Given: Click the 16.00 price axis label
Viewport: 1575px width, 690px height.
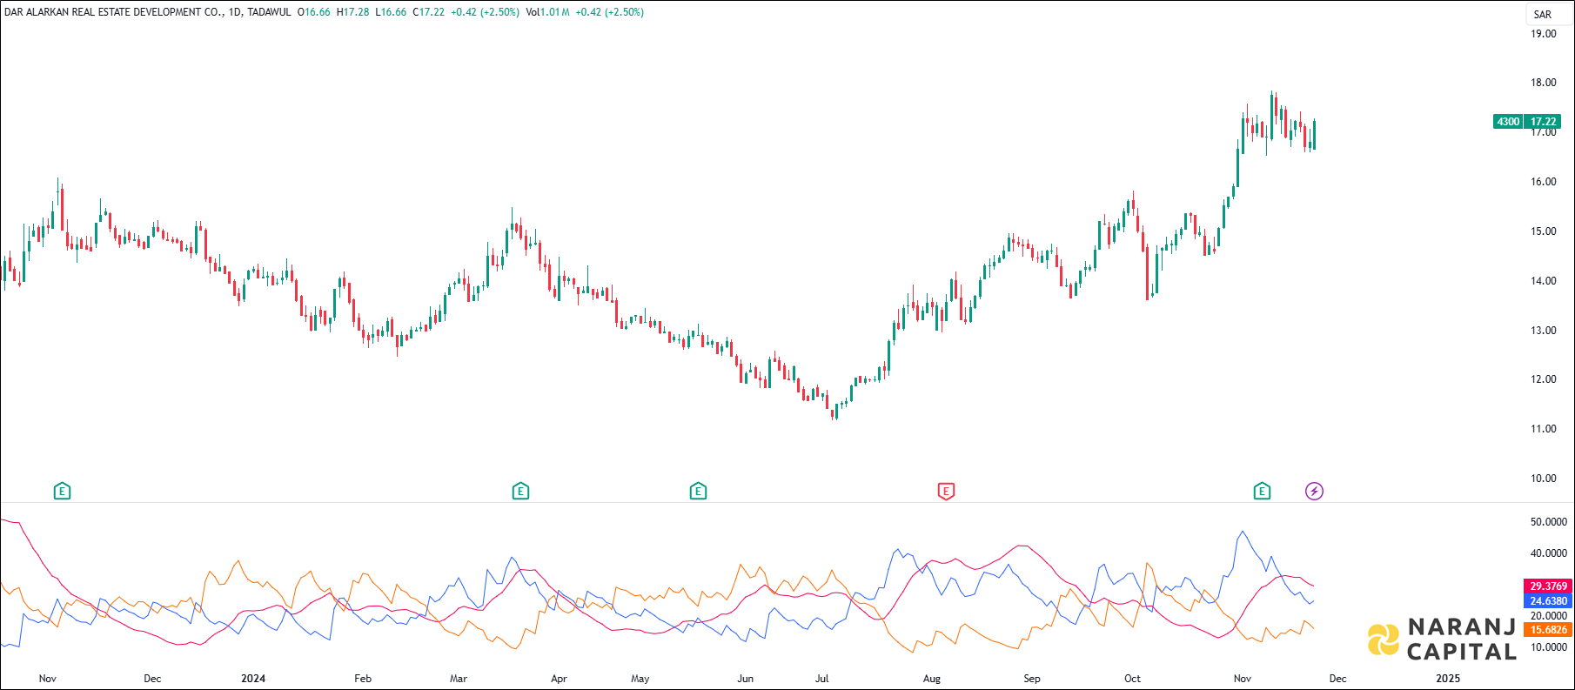Looking at the screenshot, I should (1544, 182).
